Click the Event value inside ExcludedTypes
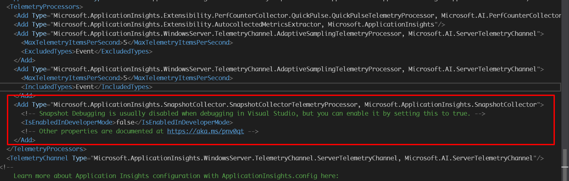The image size is (569, 181). (85, 51)
